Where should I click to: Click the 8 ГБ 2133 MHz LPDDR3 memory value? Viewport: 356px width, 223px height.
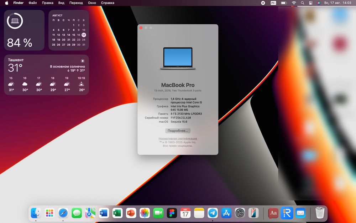pyautogui.click(x=186, y=114)
